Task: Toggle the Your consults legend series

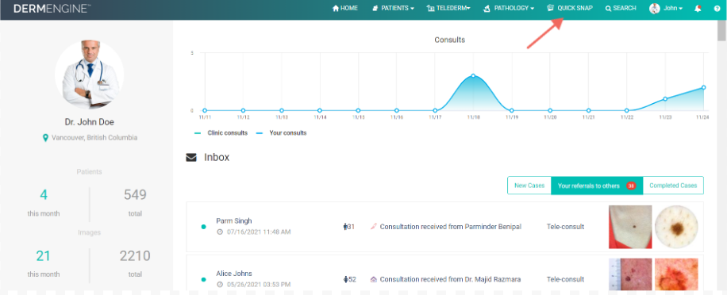Action: 282,133
